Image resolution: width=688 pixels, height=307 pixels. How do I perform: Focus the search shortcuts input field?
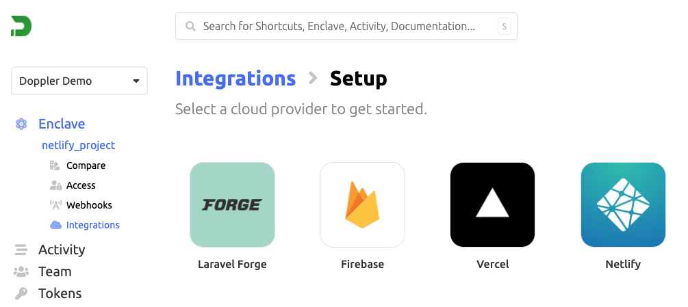pos(346,26)
